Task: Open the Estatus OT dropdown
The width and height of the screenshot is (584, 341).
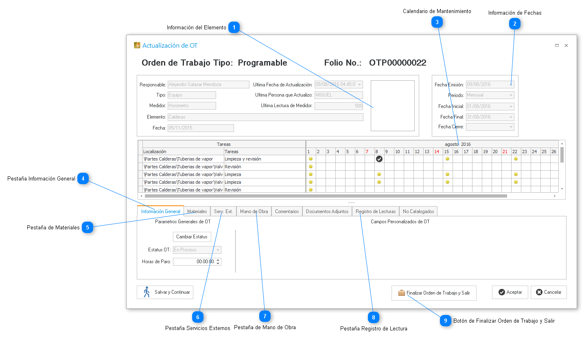Action: [x=218, y=250]
